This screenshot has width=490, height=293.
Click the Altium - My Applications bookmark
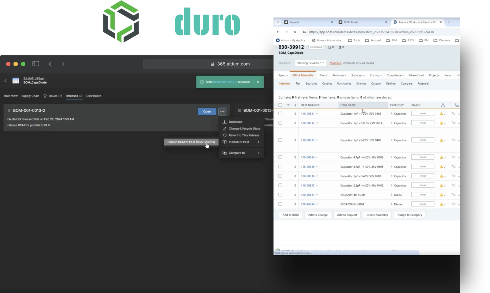291,40
